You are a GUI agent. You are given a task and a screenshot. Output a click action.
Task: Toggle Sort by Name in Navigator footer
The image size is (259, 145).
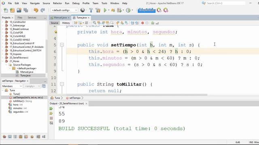(x=38, y=137)
